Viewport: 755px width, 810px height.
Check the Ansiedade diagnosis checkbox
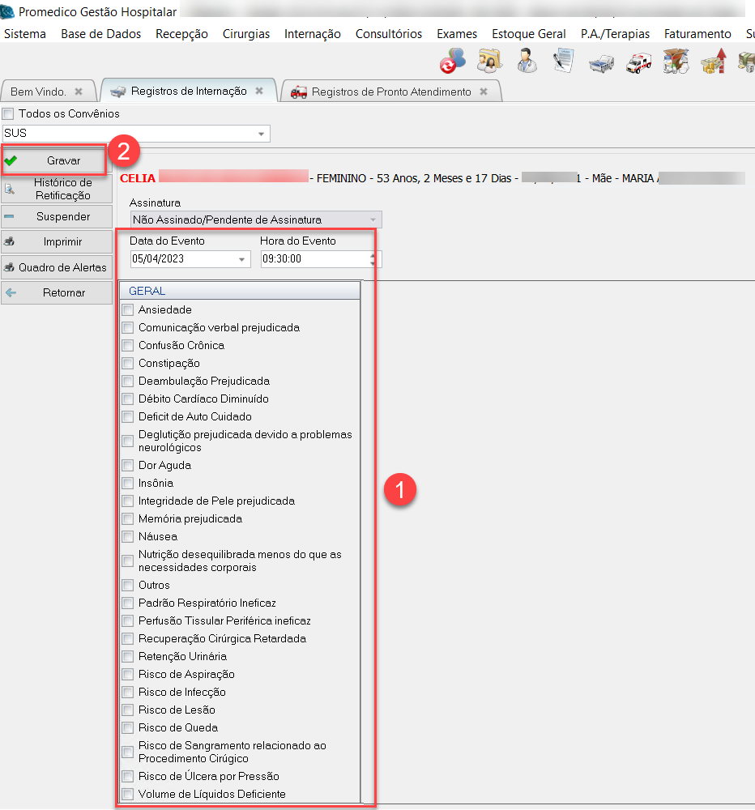[127, 310]
